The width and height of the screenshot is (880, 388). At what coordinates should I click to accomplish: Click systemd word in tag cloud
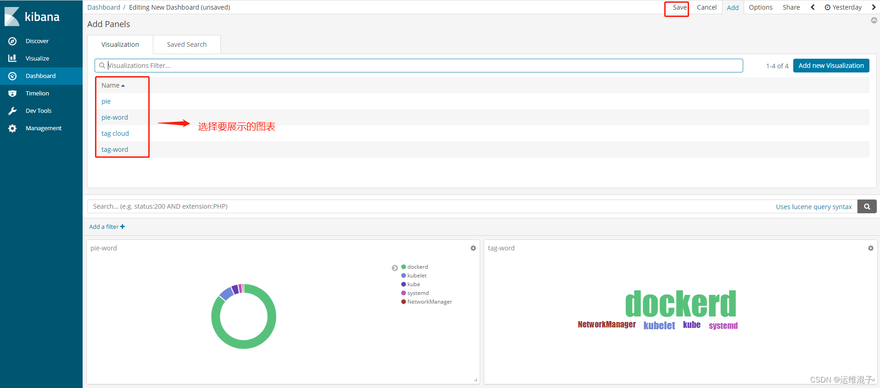pos(723,326)
